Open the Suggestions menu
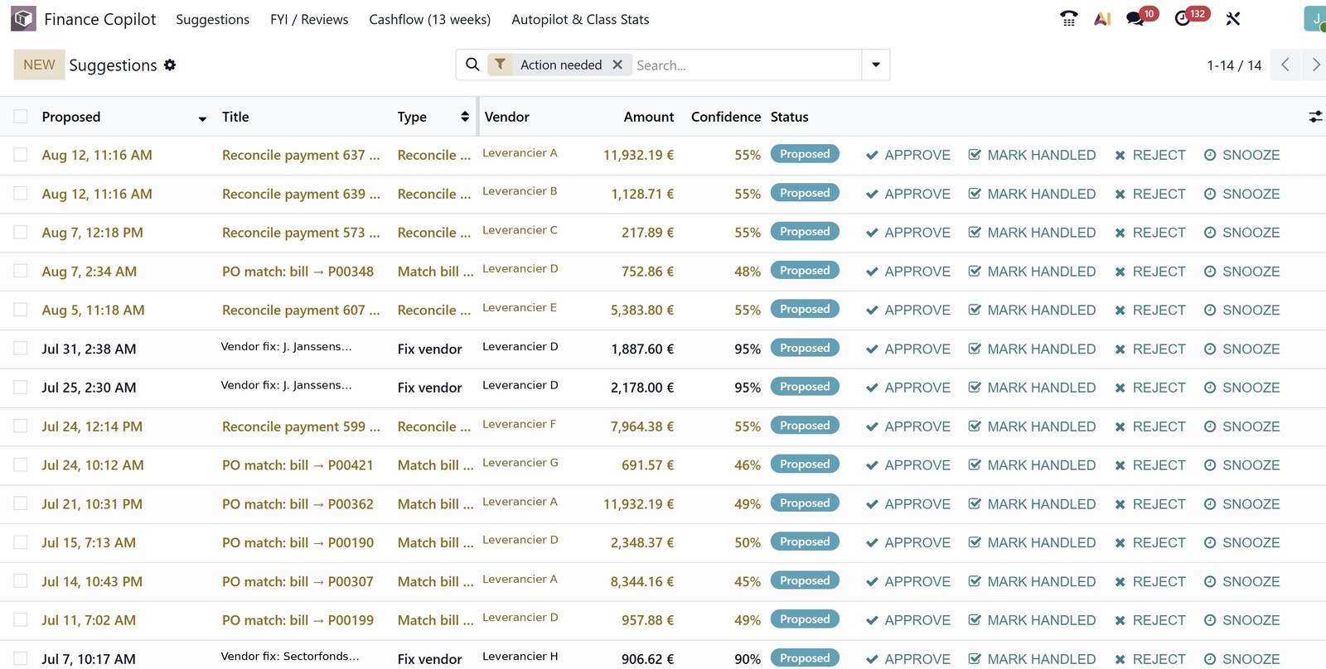The height and width of the screenshot is (669, 1326). [213, 19]
